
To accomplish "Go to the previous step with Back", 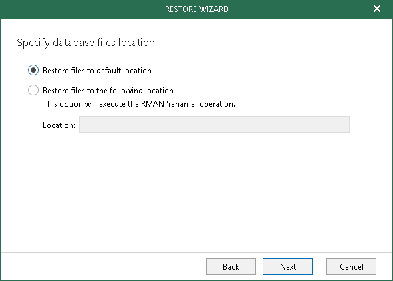I will [231, 267].
